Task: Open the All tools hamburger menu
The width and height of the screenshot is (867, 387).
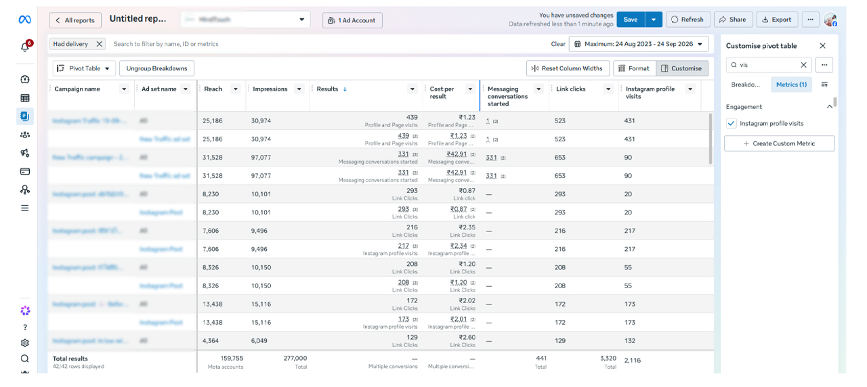Action: (x=25, y=208)
